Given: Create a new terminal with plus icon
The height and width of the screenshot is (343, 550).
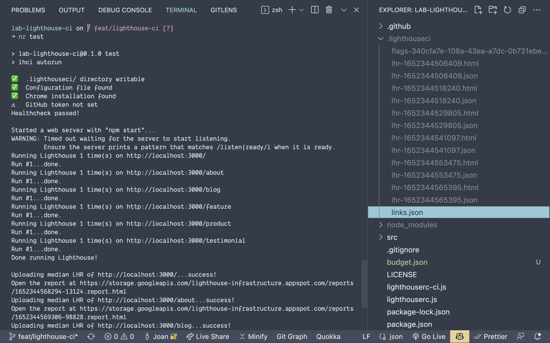Looking at the screenshot, I should tap(292, 10).
